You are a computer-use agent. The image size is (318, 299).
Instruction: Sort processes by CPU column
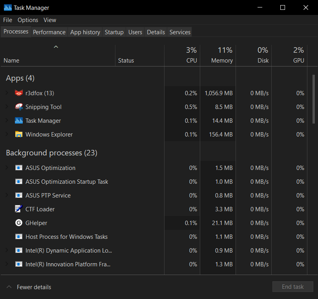(x=182, y=55)
